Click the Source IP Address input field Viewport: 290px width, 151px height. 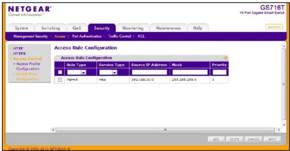149,72
